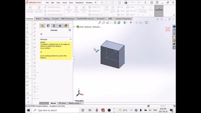Click the Section View icon

pos(111,23)
